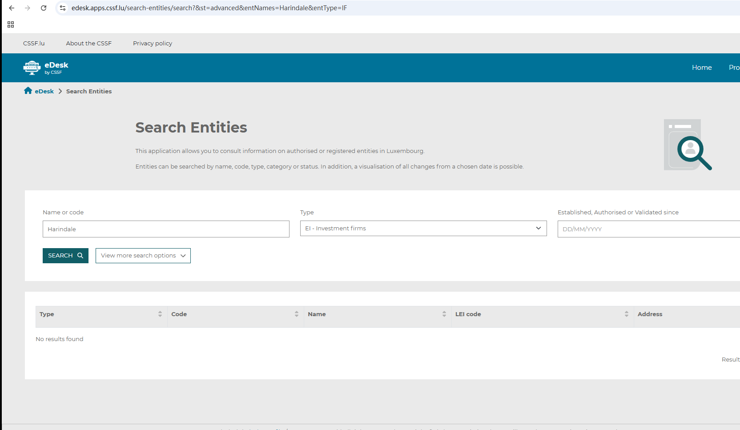Sort results by LEI code column arrows
The image size is (740, 430).
(x=627, y=314)
